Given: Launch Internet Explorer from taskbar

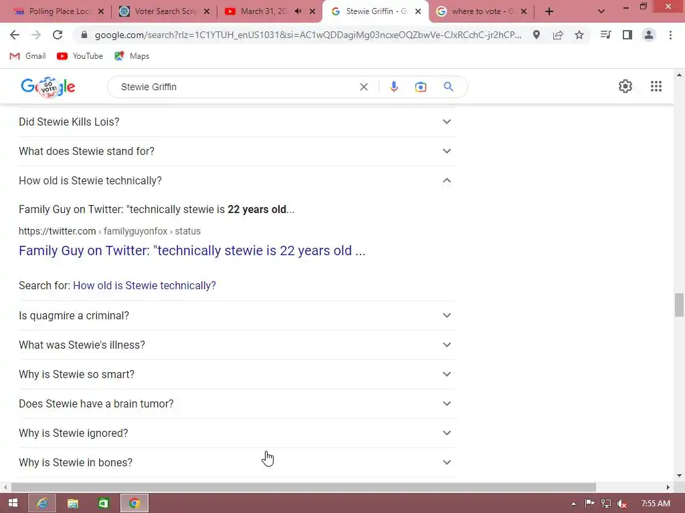Looking at the screenshot, I should (x=42, y=503).
